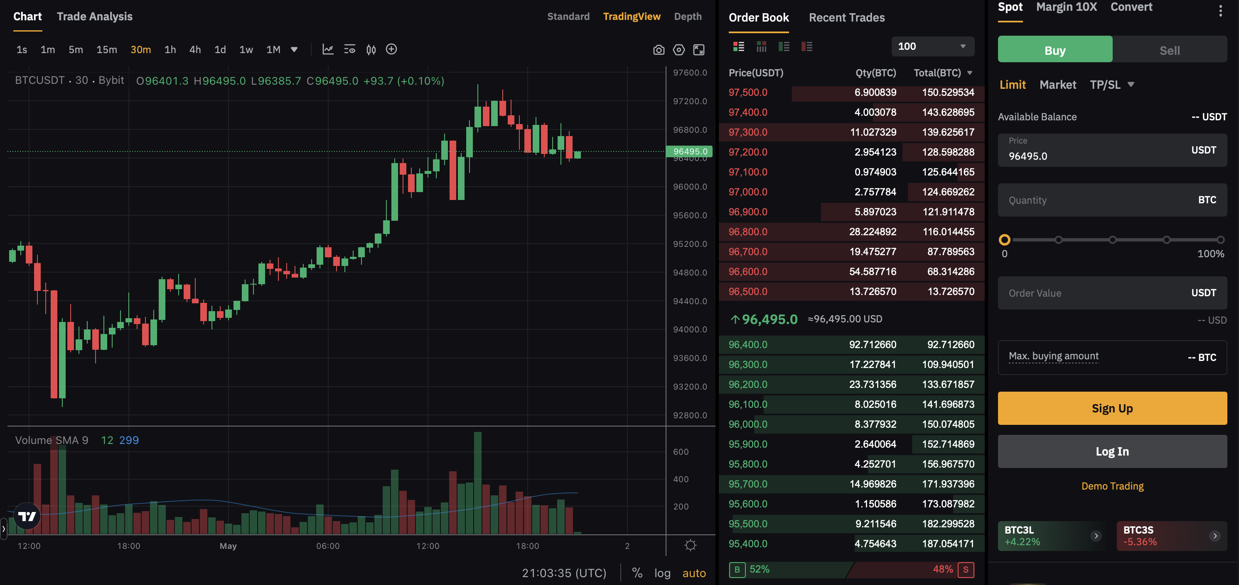Screen dimensions: 1239x585
Task: Click bid price 96,400.0 in order book
Action: coord(747,345)
